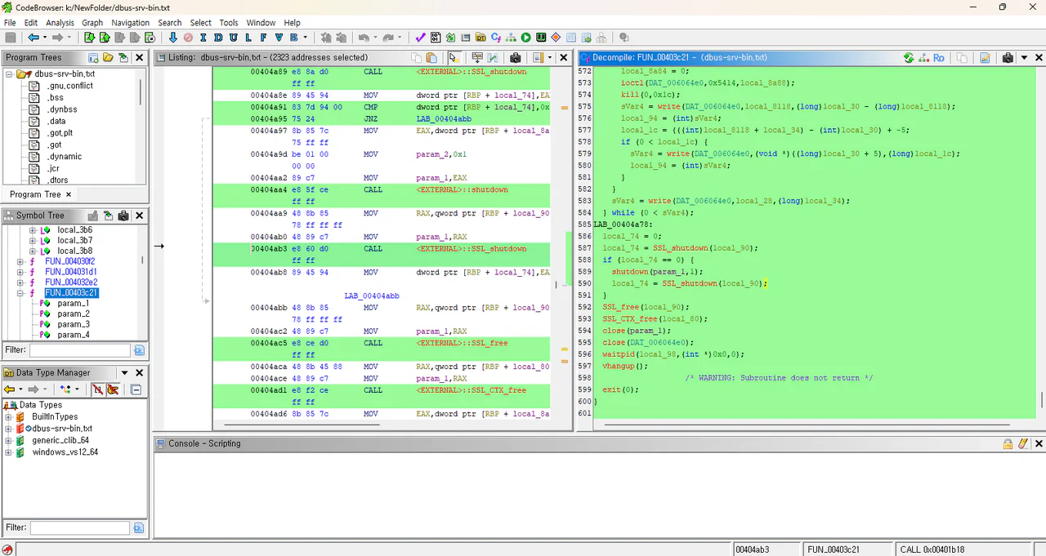Expand FUN_004032e2 tree node

click(x=21, y=282)
